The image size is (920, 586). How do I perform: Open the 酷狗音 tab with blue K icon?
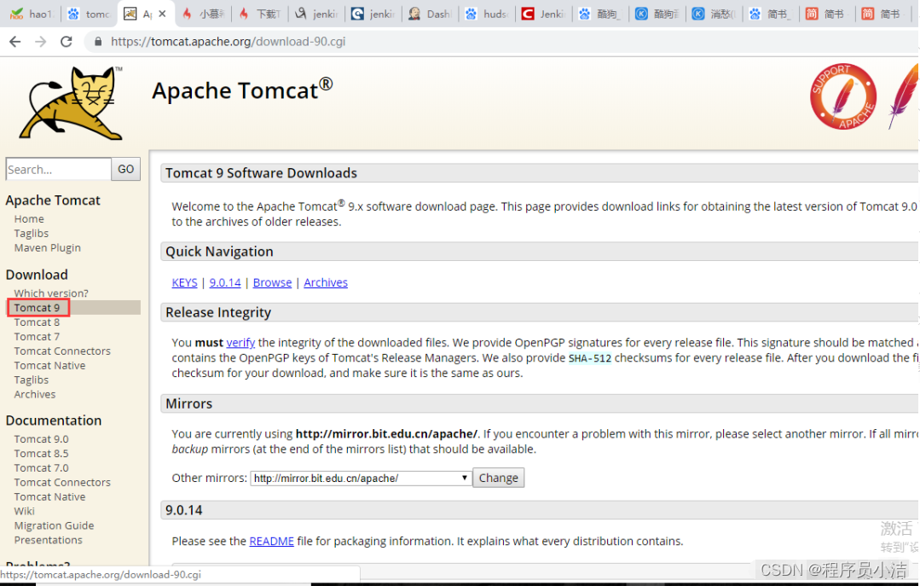657,14
